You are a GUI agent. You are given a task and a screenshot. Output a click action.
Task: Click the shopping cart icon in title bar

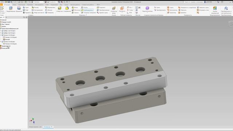(218, 2)
